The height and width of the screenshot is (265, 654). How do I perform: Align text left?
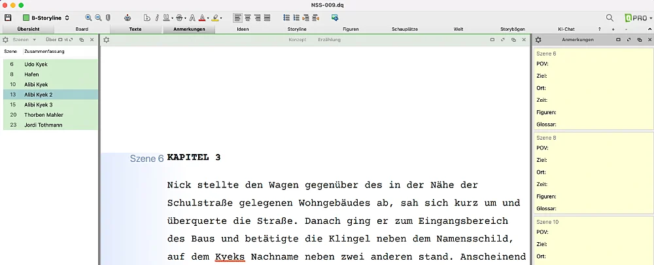(x=237, y=18)
